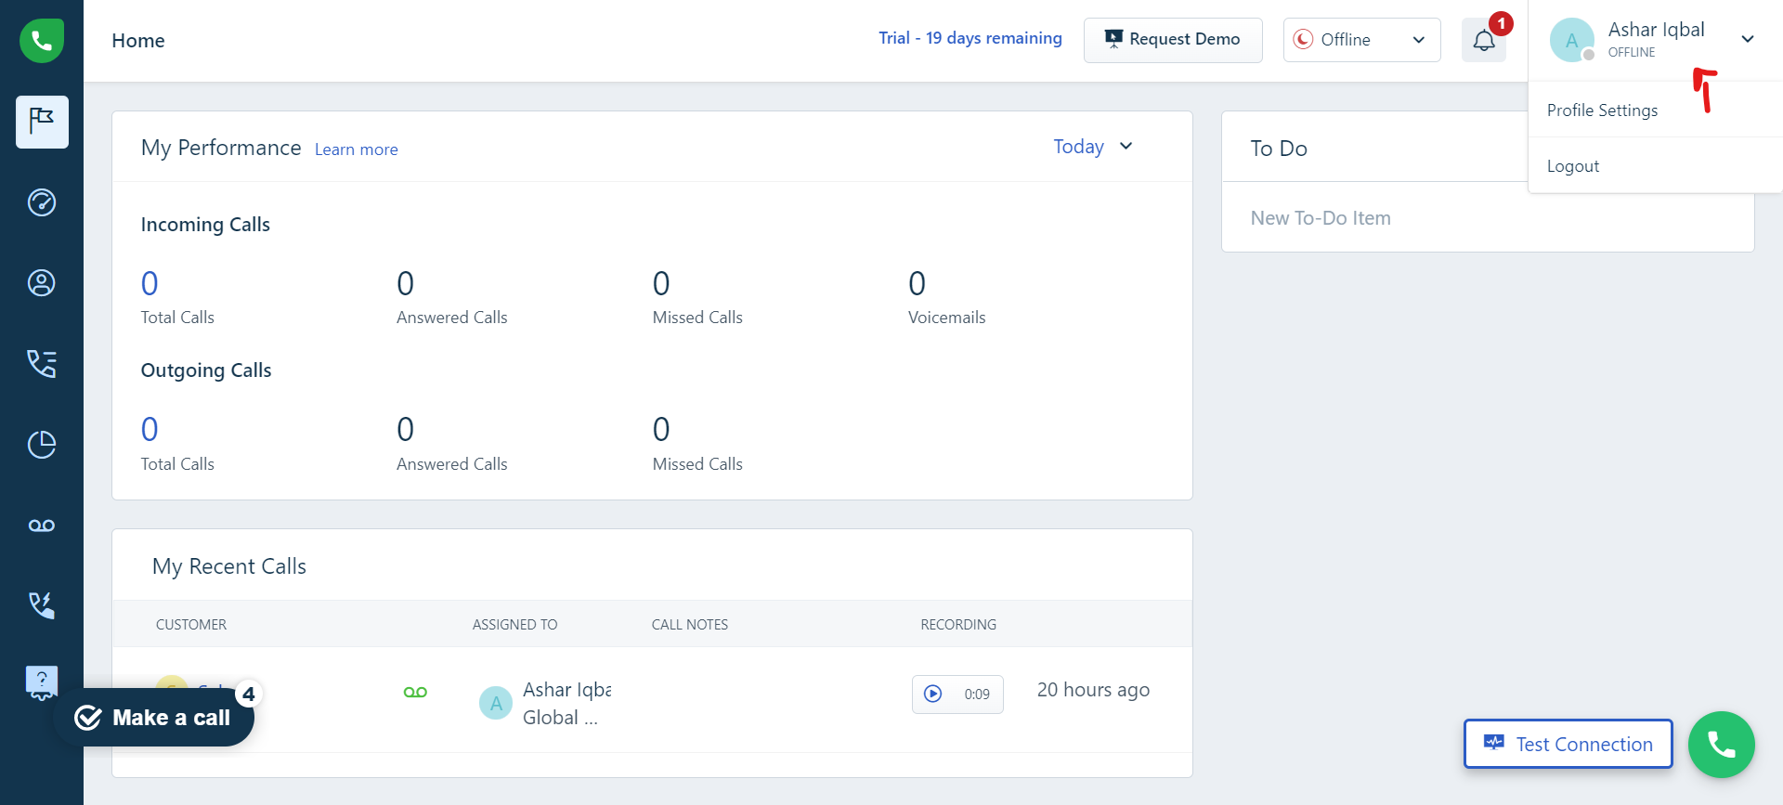This screenshot has height=805, width=1783.
Task: Collapse the user profile menu chevron
Action: tap(1748, 39)
